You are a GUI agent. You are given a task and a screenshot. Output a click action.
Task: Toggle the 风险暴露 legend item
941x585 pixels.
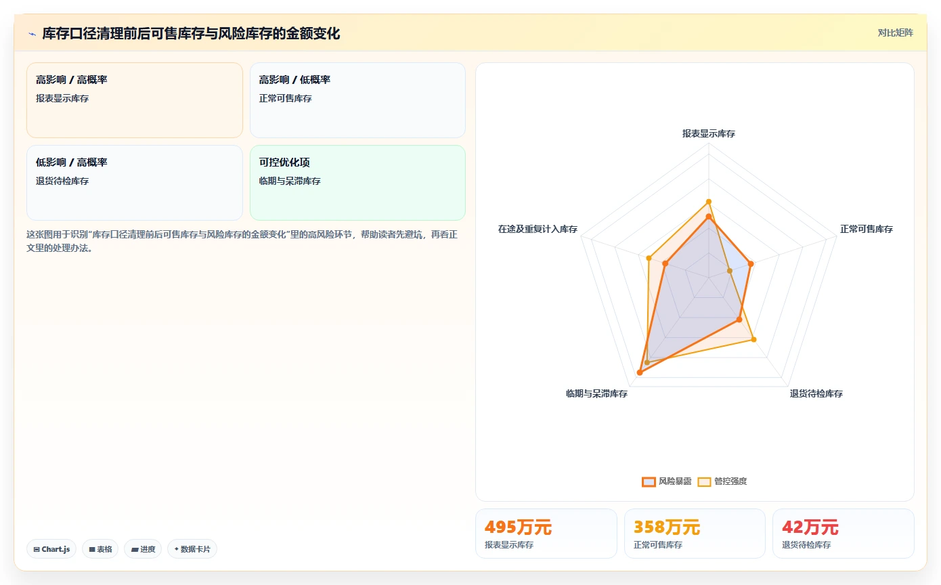[667, 481]
